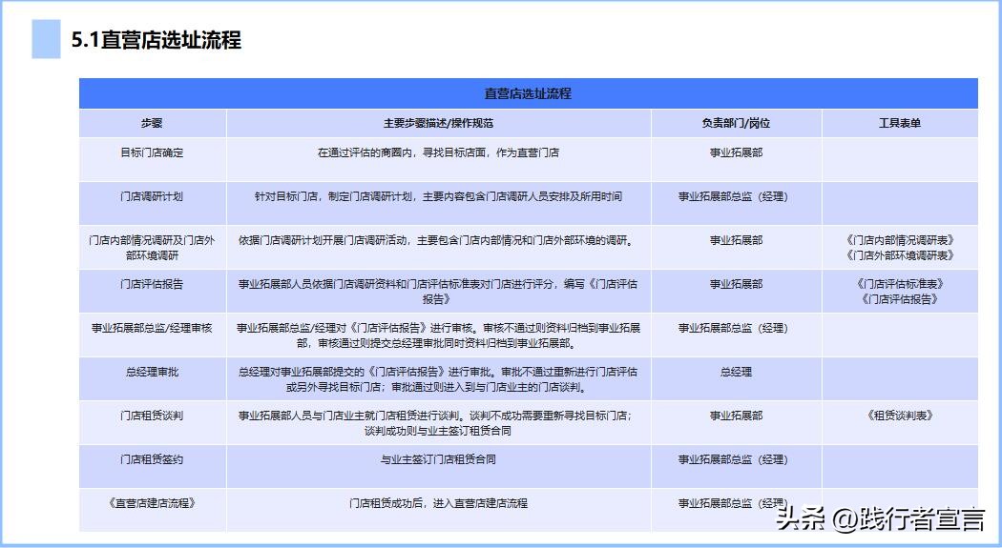Image resolution: width=1002 pixels, height=548 pixels.
Task: Click "事业拓展部" in the 门店租赁谈判 row
Action: 736,416
